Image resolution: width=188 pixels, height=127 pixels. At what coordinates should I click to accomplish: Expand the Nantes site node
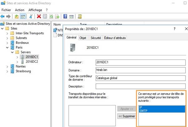7,66
